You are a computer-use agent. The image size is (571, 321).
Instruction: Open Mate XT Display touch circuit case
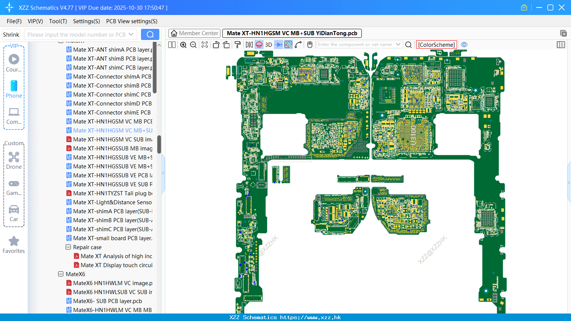point(113,265)
